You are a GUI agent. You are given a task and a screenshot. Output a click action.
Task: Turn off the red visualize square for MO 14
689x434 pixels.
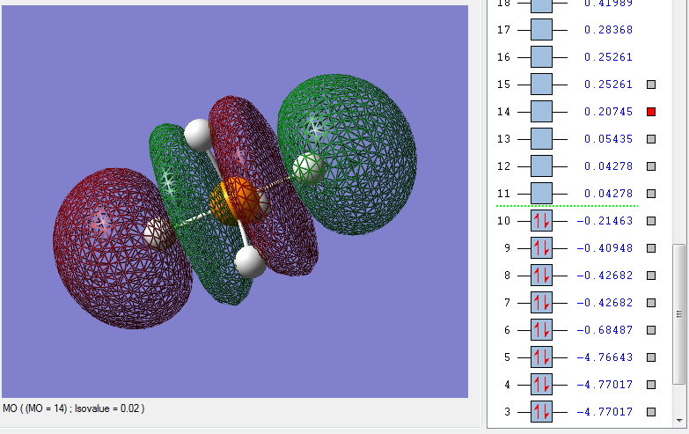tap(651, 112)
